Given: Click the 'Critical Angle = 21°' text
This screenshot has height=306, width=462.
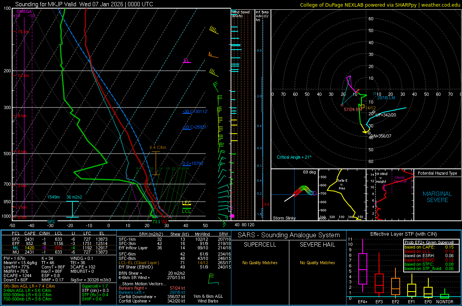Looking at the screenshot, I should (294, 157).
